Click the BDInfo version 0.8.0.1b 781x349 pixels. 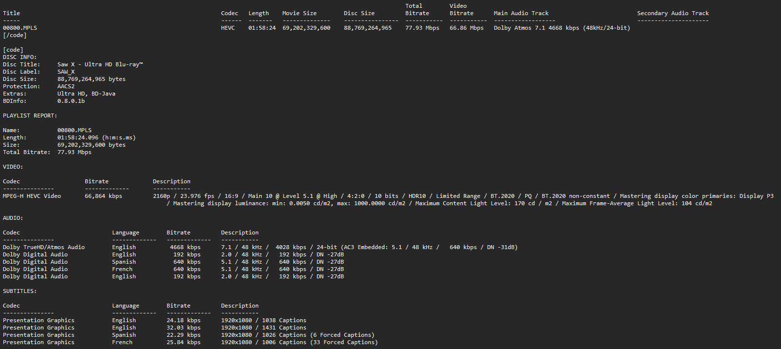pos(71,101)
